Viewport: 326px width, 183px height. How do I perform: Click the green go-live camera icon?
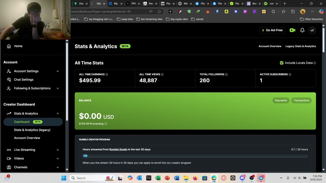292,30
